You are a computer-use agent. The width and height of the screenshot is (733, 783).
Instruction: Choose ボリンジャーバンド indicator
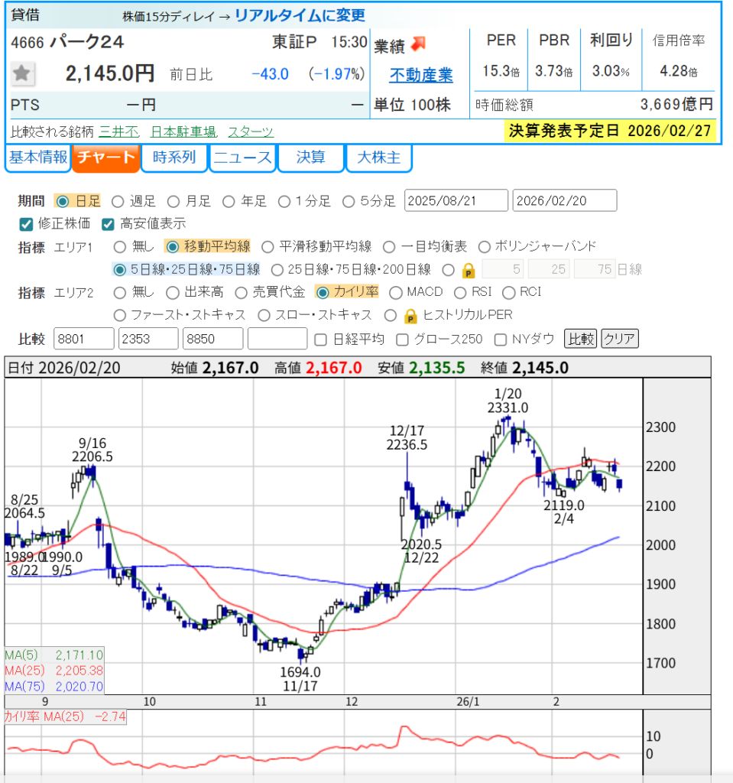click(x=484, y=246)
